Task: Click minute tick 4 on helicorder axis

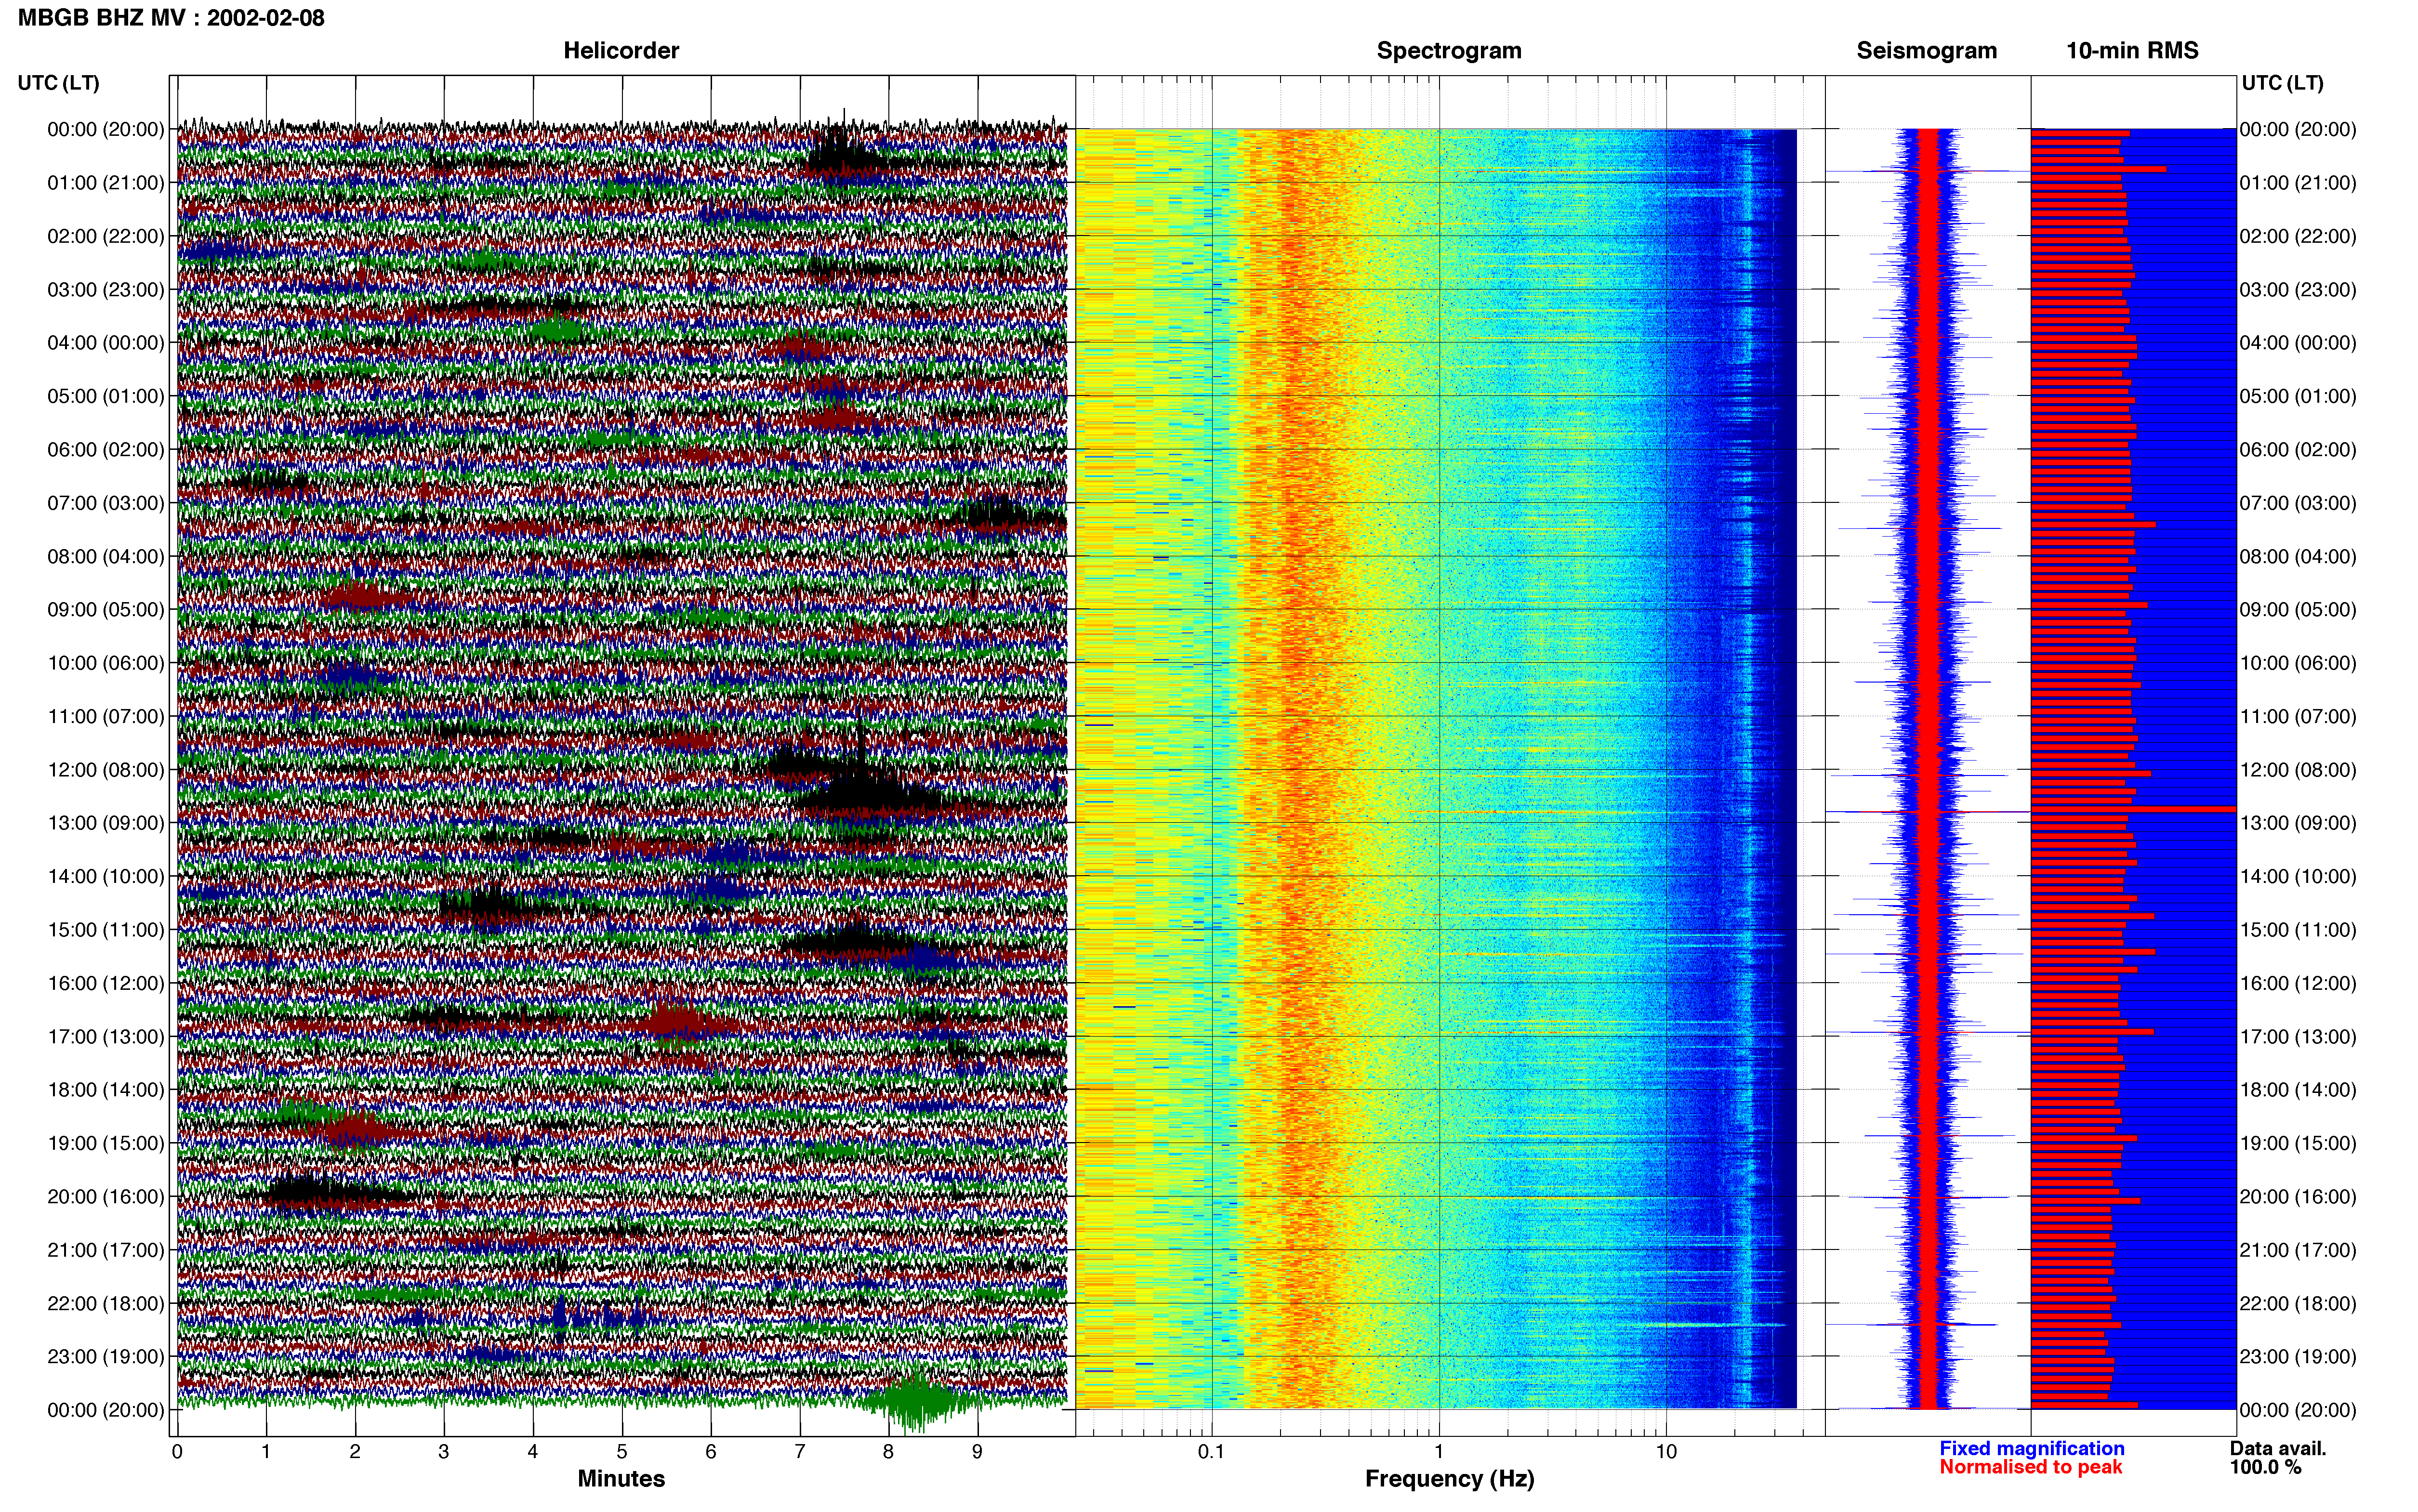Action: click(x=533, y=1451)
